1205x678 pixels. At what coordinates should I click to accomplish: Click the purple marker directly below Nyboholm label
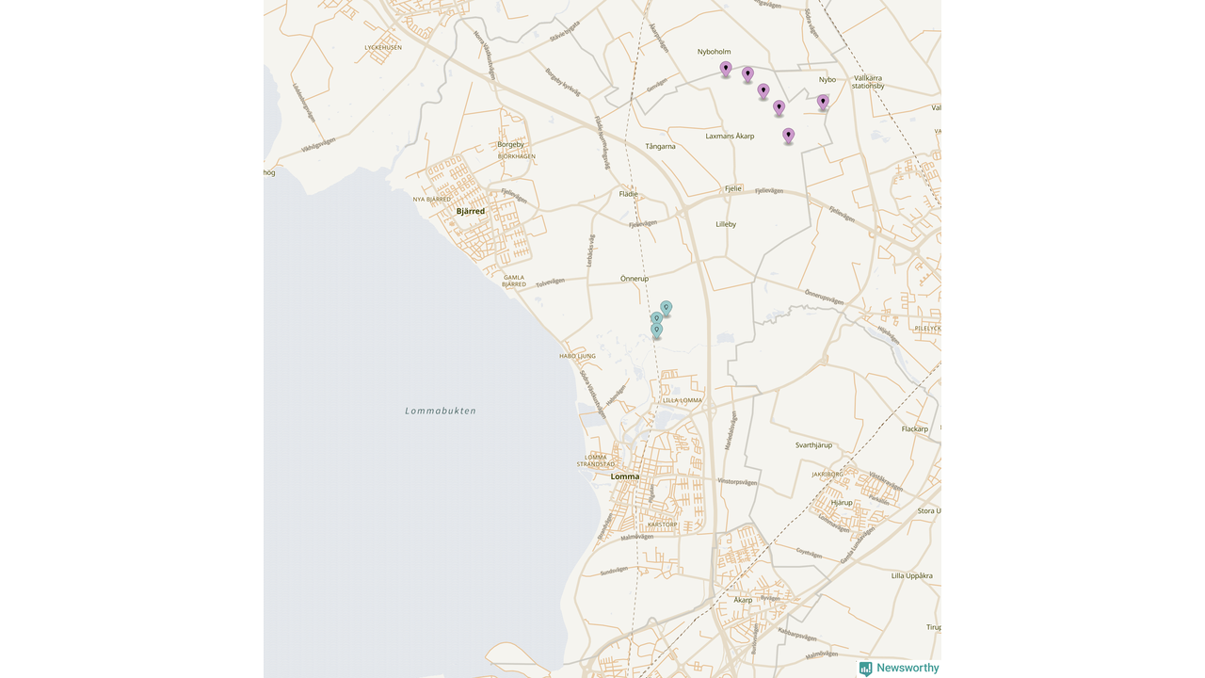coord(726,69)
